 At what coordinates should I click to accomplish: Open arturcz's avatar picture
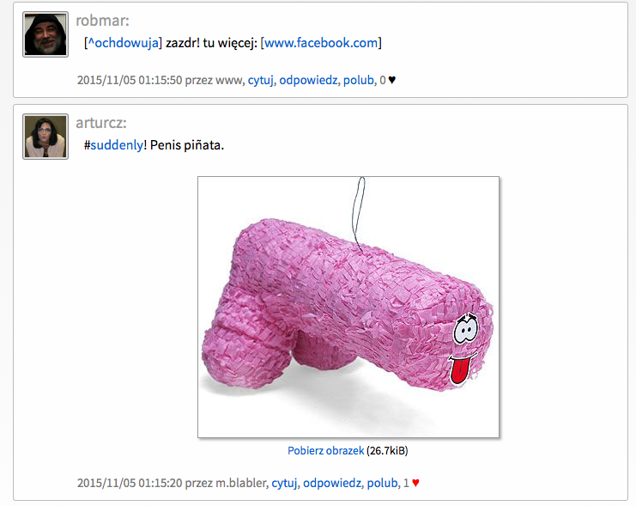(45, 137)
